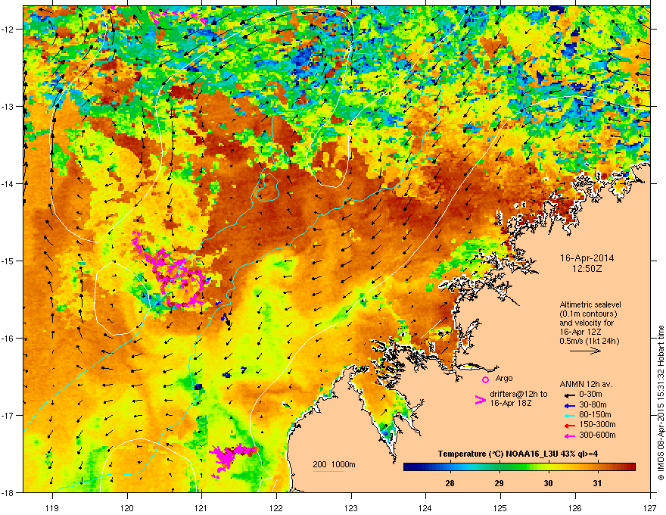The image size is (666, 515).
Task: Click the '0-30m' depth label
Action: (x=590, y=395)
